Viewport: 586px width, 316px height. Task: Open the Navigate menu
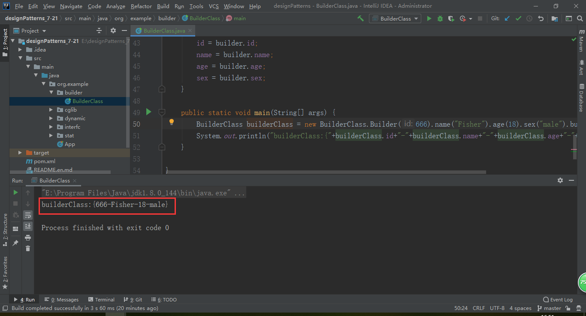click(71, 6)
